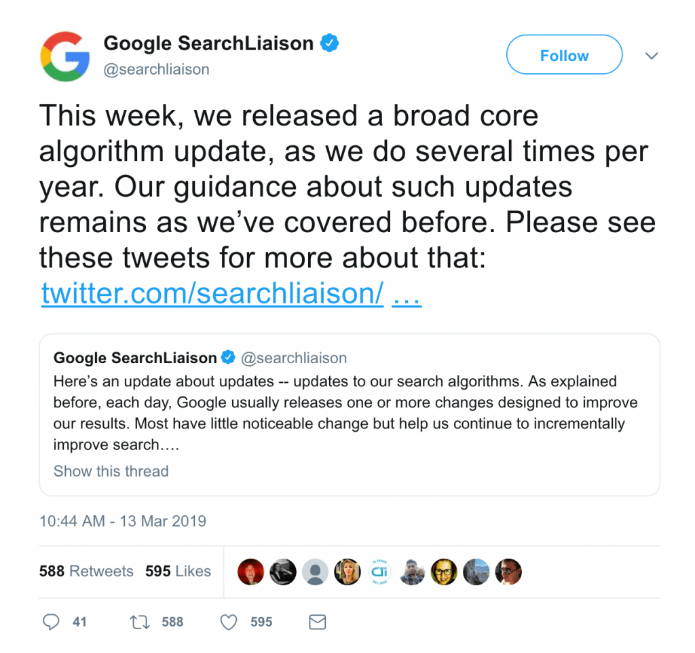Click the Google SearchLiaison display name header
This screenshot has height=653, width=695.
tap(208, 43)
